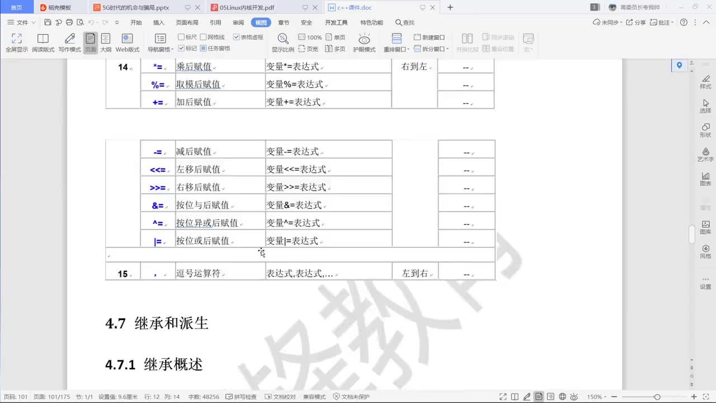
Task: Open the zoom ratio dialog (显示比例)
Action: tap(283, 43)
